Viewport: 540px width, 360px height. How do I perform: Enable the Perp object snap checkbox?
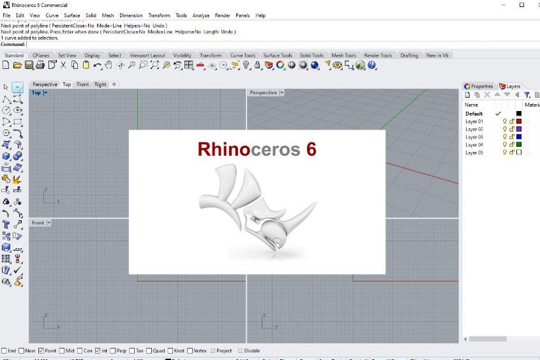[112, 350]
